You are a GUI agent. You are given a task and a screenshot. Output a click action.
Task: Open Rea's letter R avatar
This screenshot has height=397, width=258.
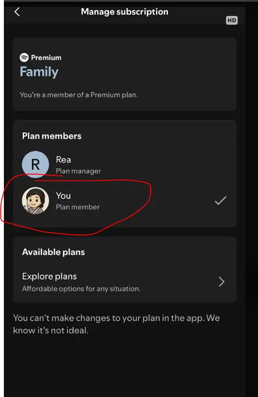click(x=35, y=164)
